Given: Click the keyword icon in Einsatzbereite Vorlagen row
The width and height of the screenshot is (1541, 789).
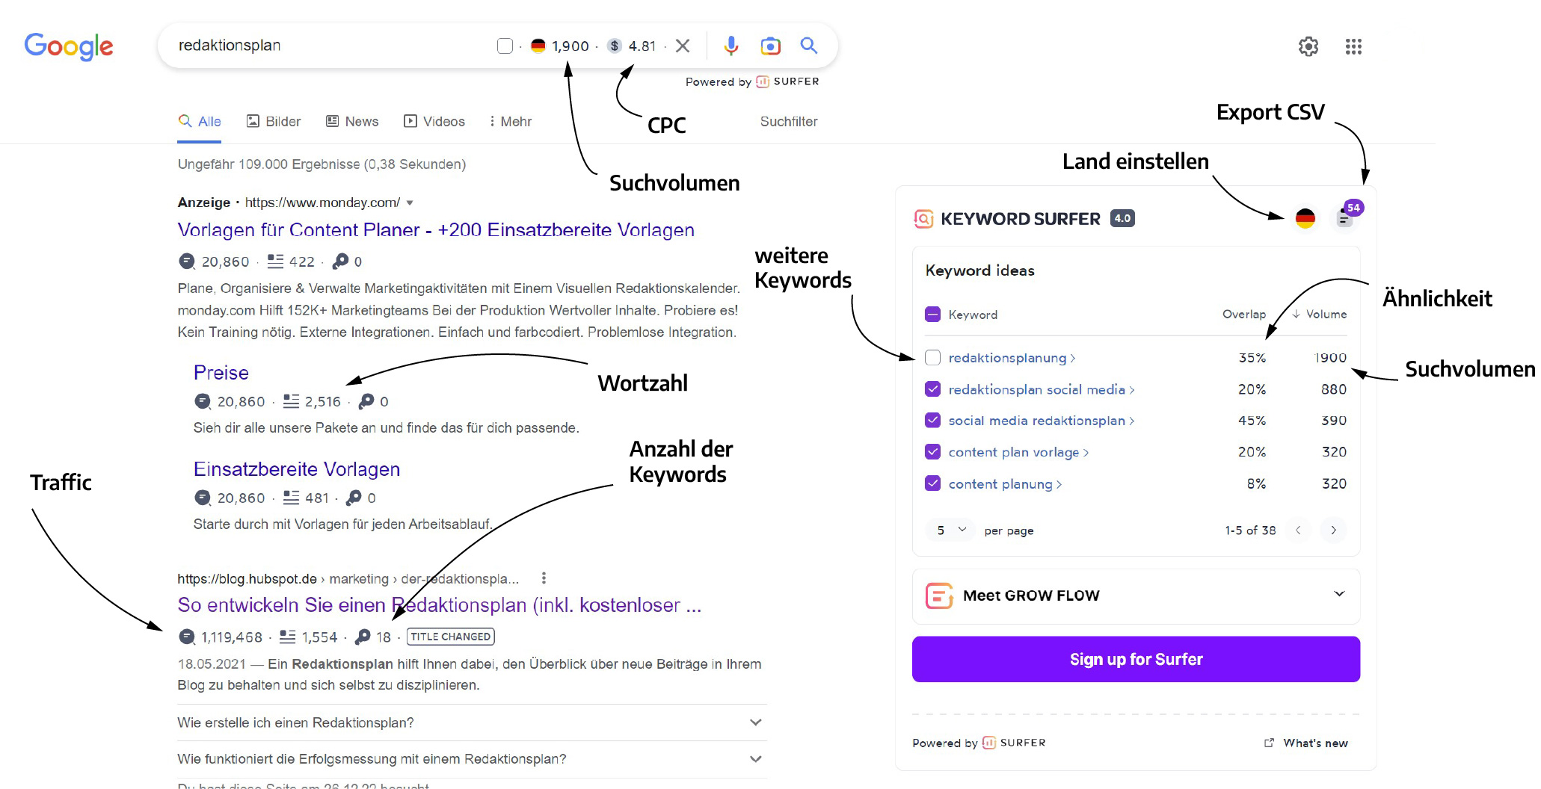Looking at the screenshot, I should (x=354, y=498).
